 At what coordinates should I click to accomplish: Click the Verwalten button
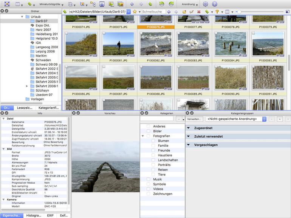pyautogui.click(x=195, y=119)
